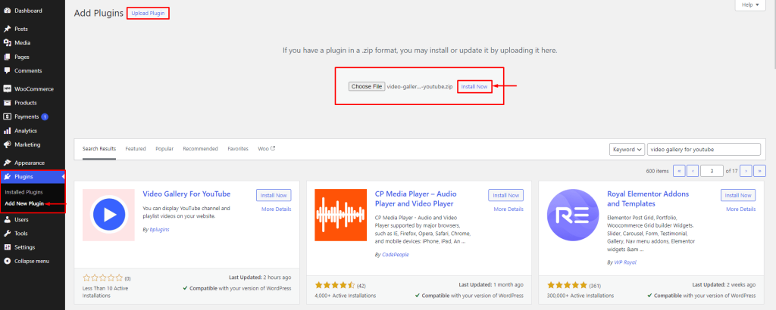Click the Choose File button

click(x=366, y=86)
